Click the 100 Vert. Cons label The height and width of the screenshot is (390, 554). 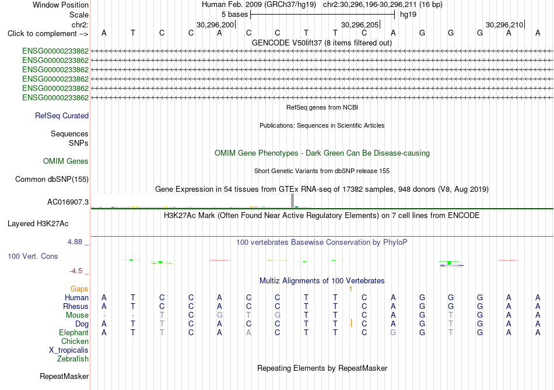pyautogui.click(x=33, y=256)
